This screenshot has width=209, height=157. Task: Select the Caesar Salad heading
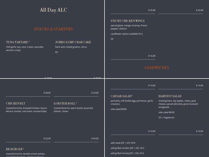tap(121, 96)
